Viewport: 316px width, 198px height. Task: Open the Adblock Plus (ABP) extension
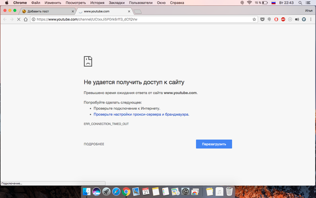tap(283, 20)
